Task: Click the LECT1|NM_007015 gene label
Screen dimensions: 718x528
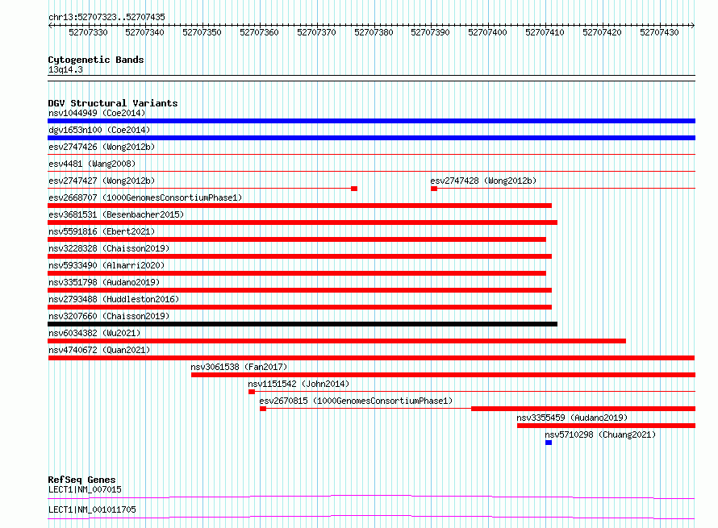Action: (85, 489)
